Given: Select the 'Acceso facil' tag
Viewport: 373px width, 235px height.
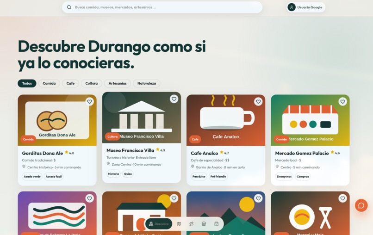Looking at the screenshot, I should [54, 177].
